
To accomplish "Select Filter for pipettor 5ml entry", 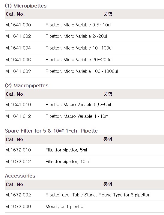I will pyautogui.click(x=66, y=150).
